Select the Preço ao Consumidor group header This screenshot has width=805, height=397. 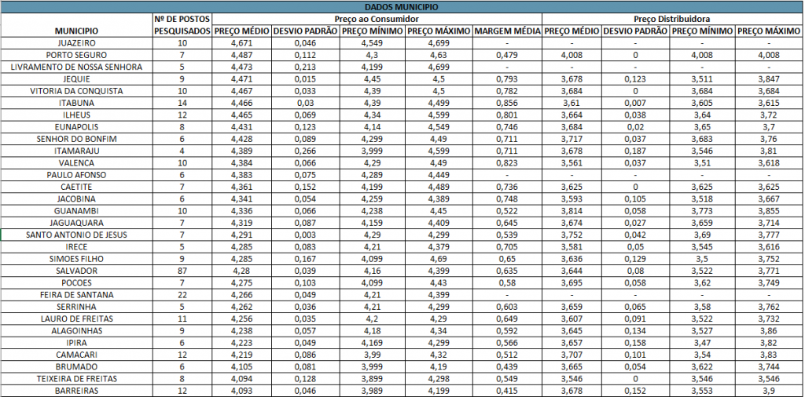(377, 19)
